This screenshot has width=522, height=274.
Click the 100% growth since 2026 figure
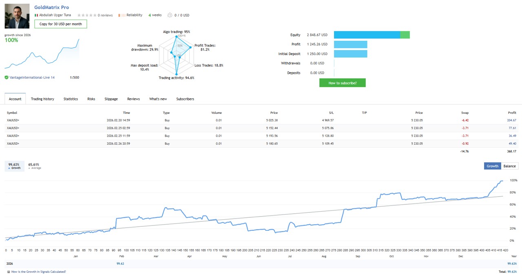click(11, 40)
